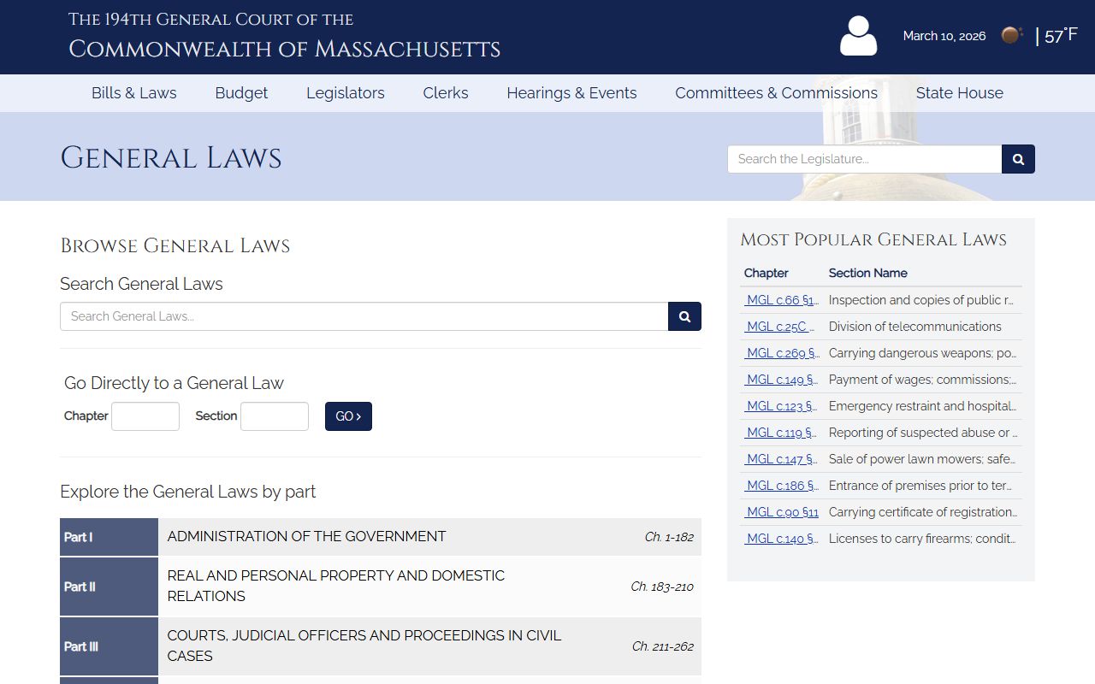This screenshot has height=684, width=1095.
Task: Open the MGL c.149 link
Action: [x=780, y=380]
